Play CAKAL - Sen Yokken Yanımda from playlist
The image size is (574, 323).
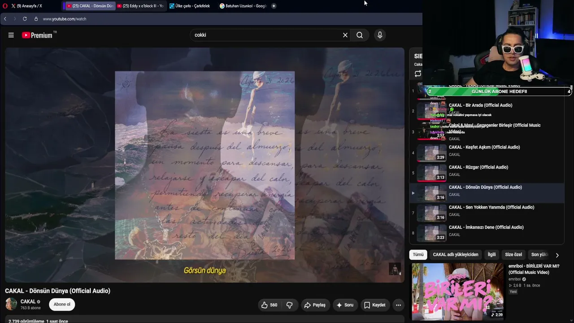point(487,213)
